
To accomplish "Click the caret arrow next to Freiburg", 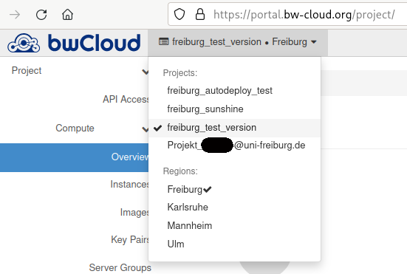I will [313, 42].
